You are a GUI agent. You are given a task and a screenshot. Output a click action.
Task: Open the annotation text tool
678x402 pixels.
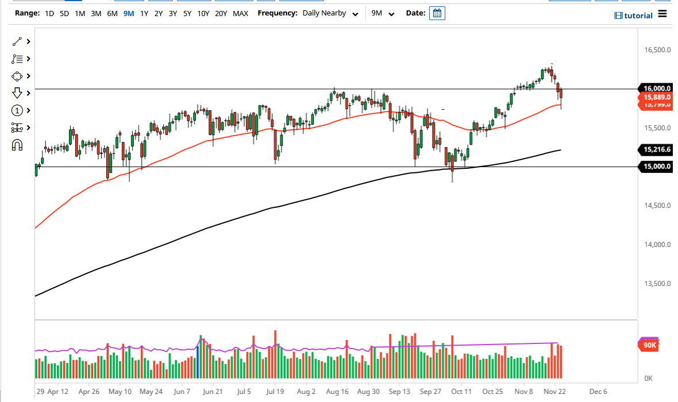16,59
